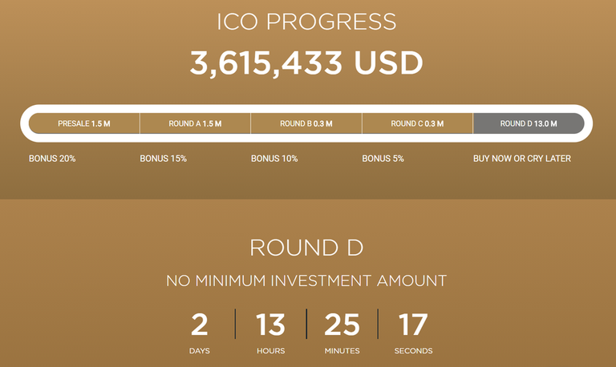Click the BUY NOW OR CRY LATER text

[x=522, y=159]
